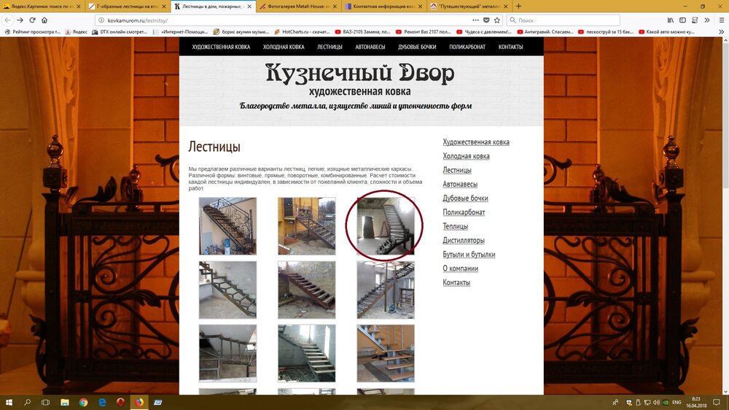Open bookmark HotCharts.ru
The height and width of the screenshot is (410, 729).
(x=303, y=32)
